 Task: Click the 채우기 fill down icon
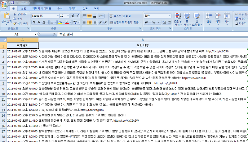pos(237,19)
